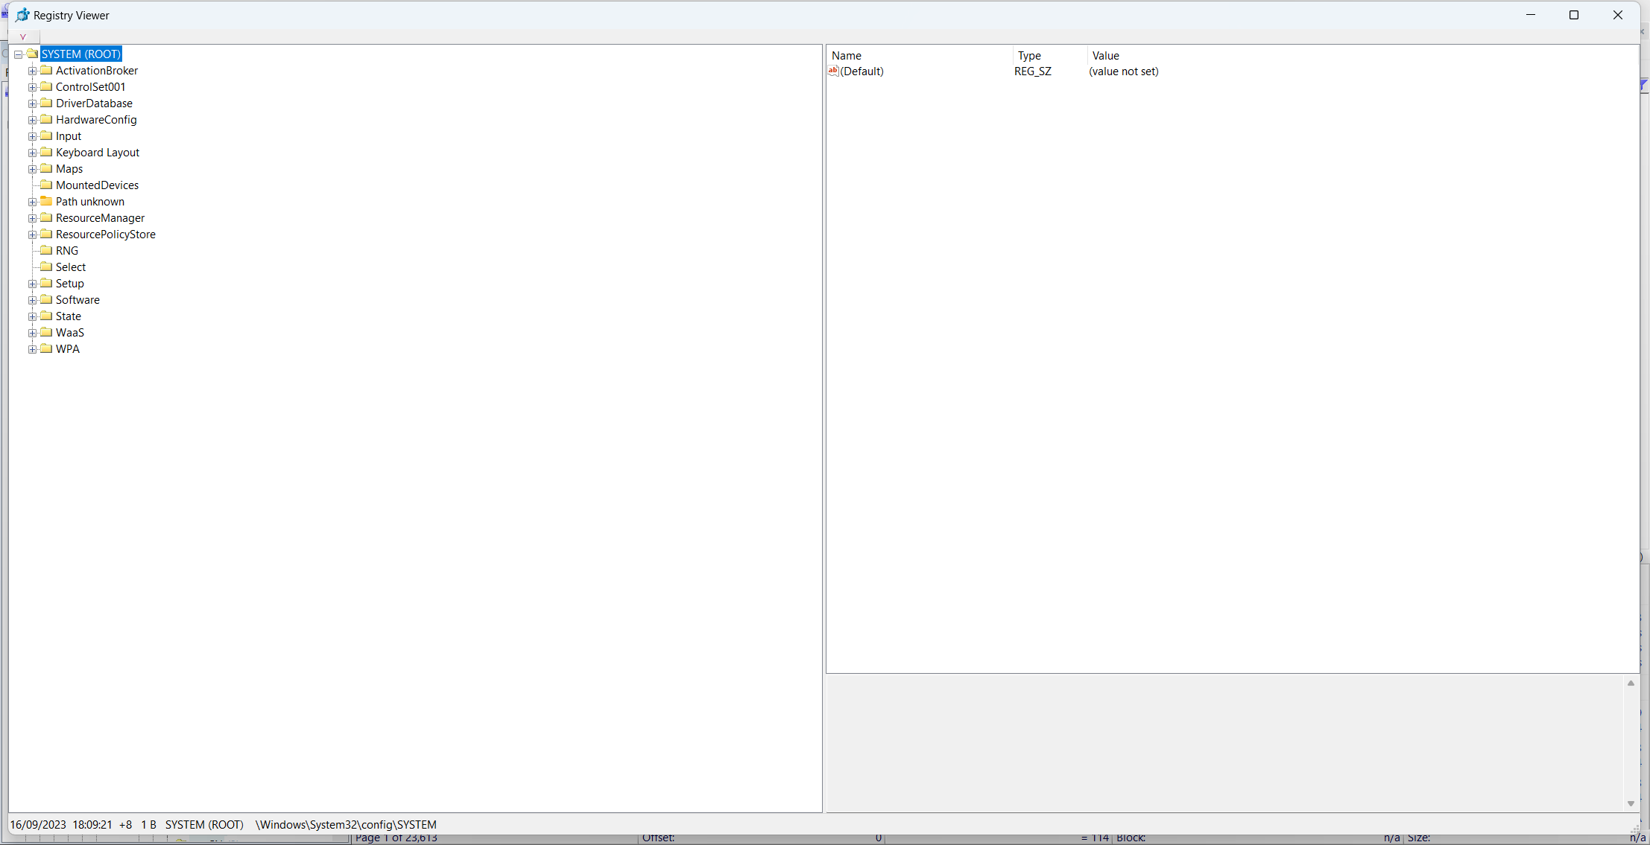Sort values by Type column header

(x=1050, y=56)
